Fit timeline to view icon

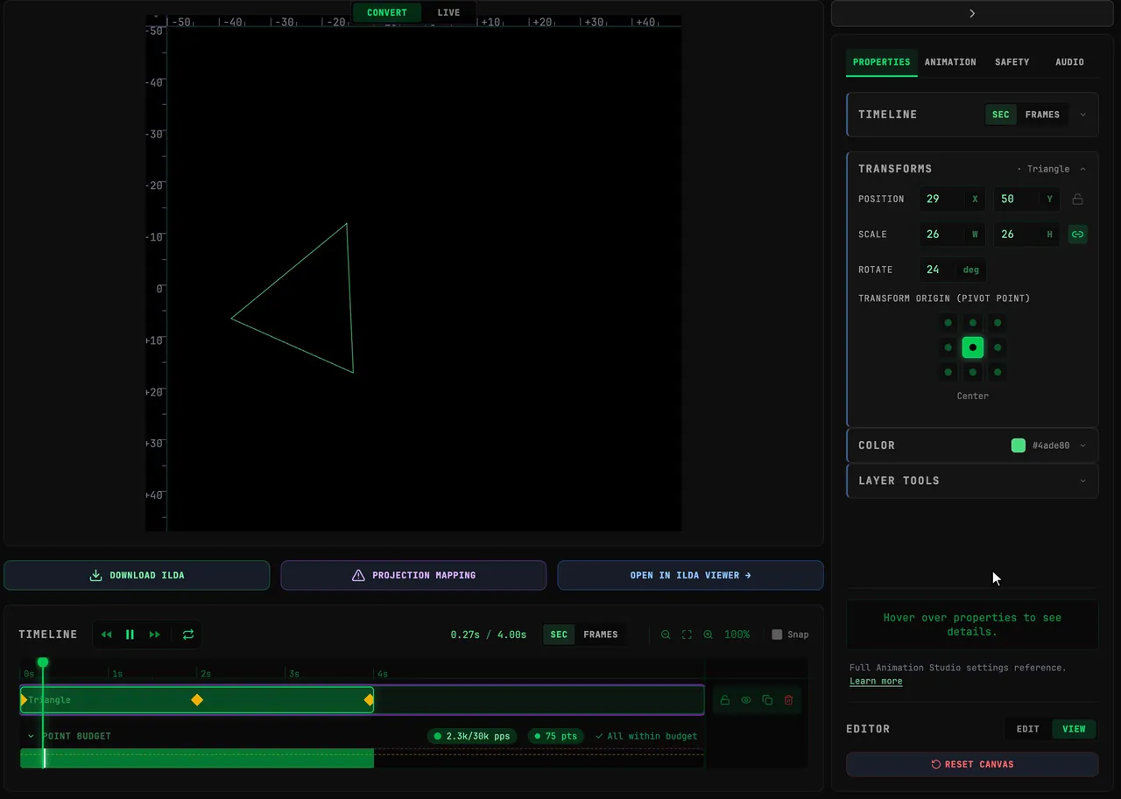[687, 634]
